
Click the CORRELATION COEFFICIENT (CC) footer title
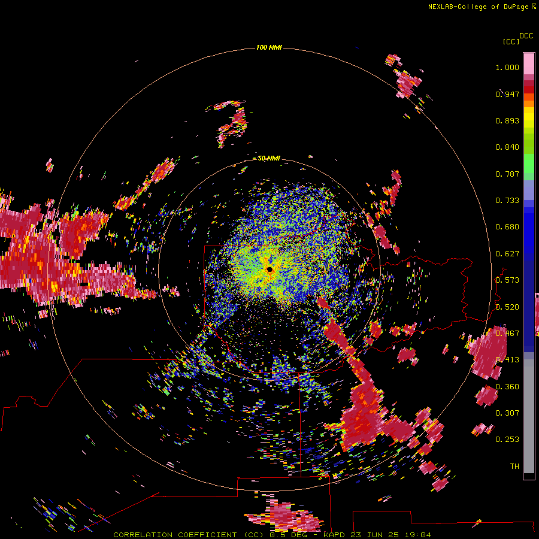pyautogui.click(x=189, y=535)
